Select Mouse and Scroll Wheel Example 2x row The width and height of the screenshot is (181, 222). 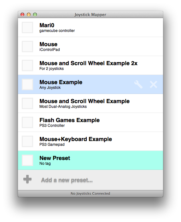tap(90, 65)
